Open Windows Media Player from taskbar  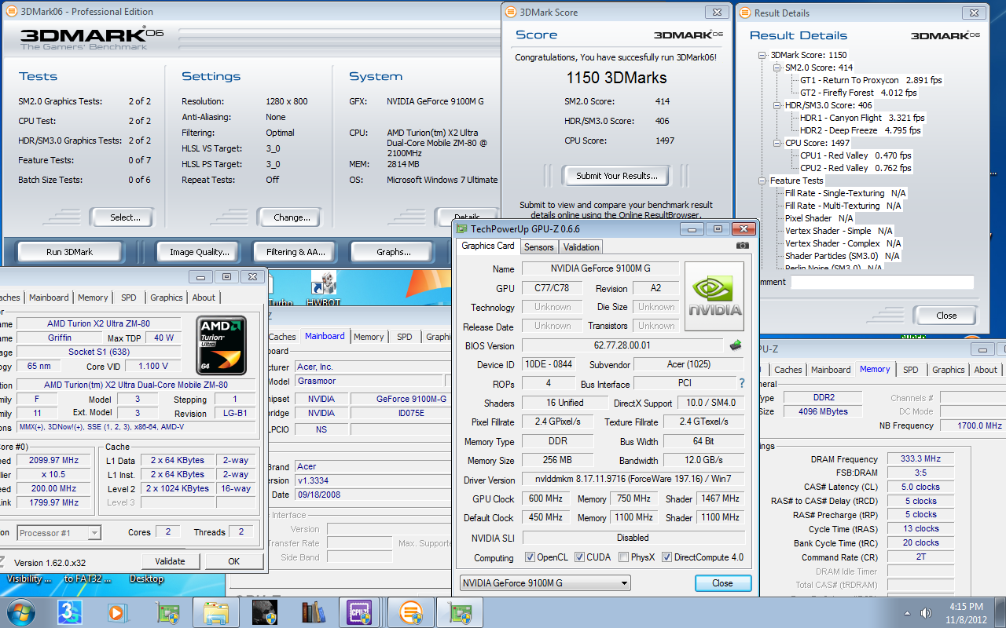118,612
